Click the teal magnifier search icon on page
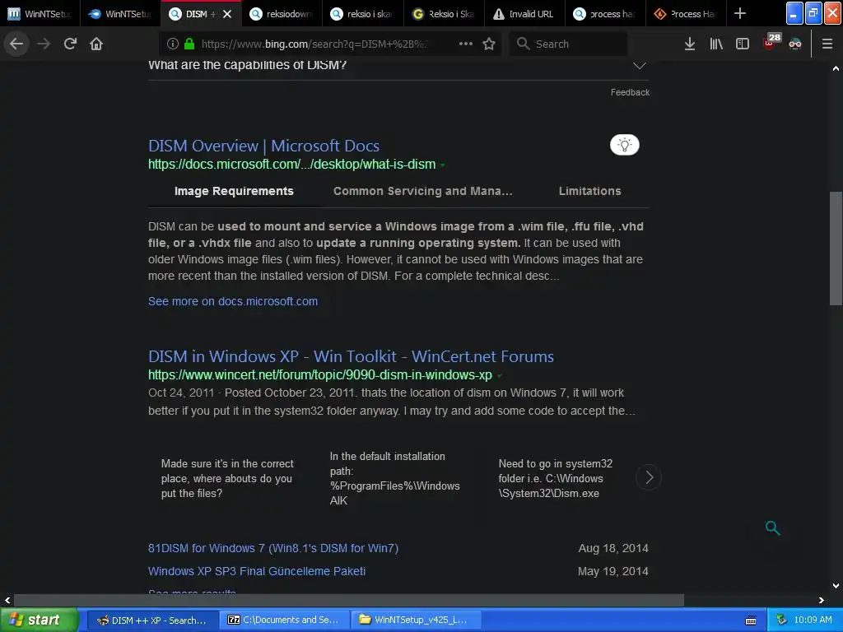Screen dimensions: 843x632 pyautogui.click(x=772, y=527)
